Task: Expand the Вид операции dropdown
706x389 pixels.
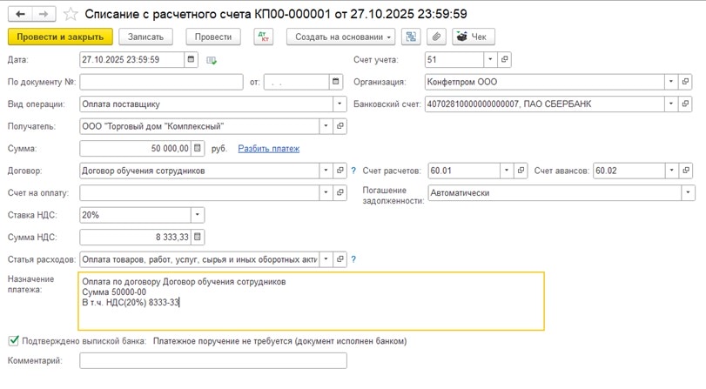Action: pos(340,104)
